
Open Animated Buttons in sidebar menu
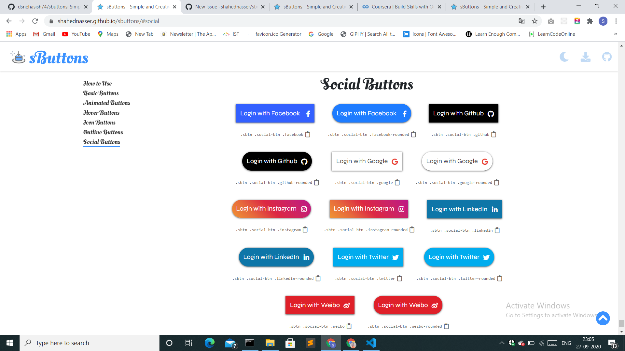coord(106,103)
